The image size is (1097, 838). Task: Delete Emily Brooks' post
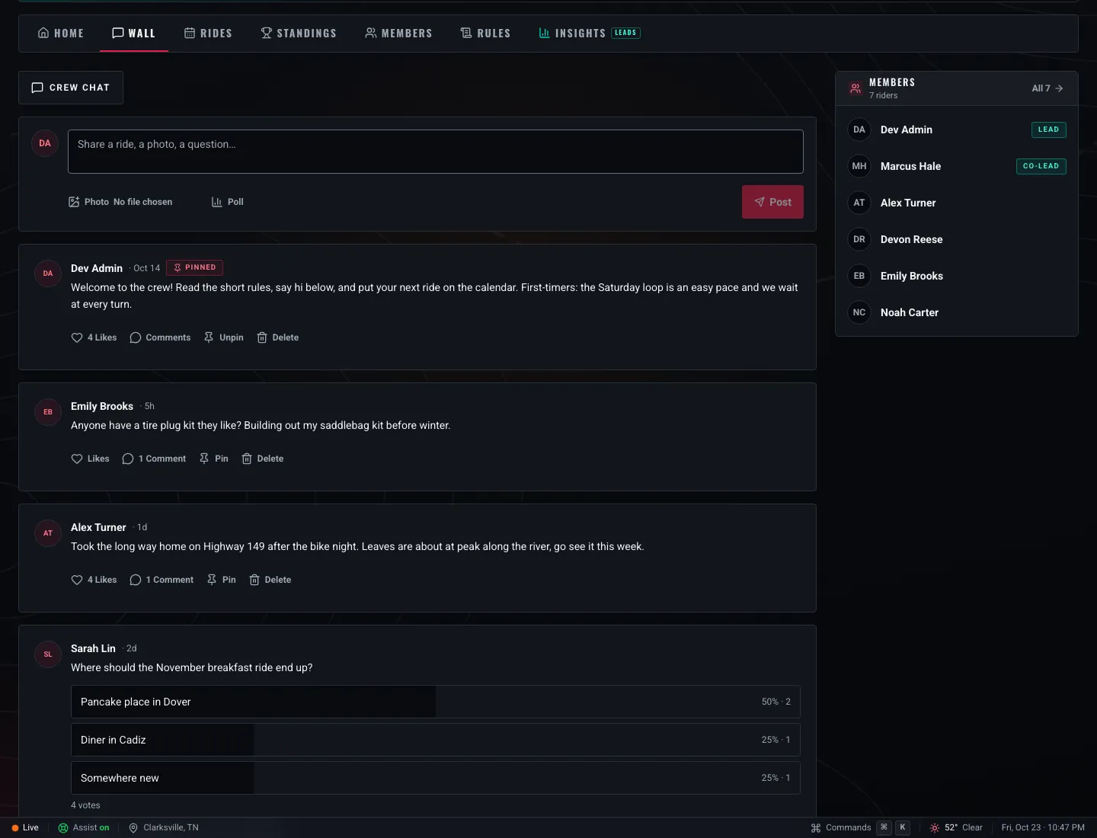point(263,459)
